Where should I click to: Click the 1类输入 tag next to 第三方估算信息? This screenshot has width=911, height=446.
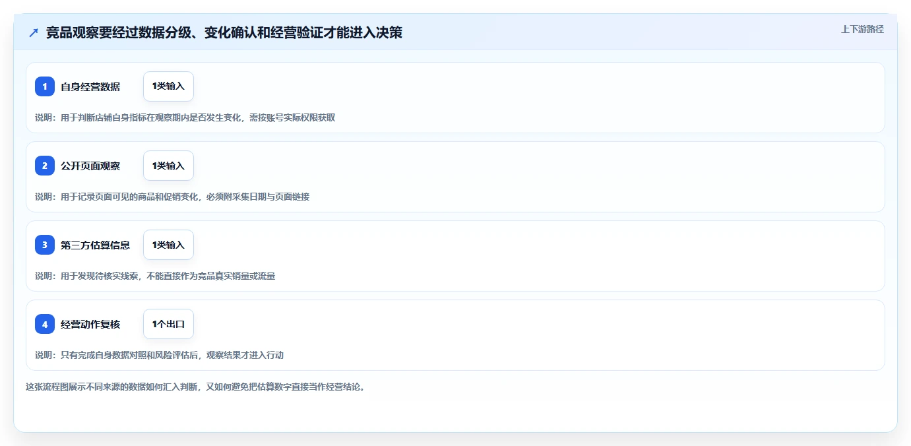click(168, 245)
